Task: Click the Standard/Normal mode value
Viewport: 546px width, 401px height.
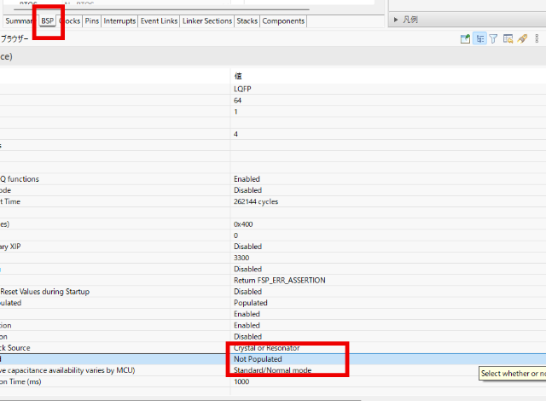Action: (x=273, y=370)
